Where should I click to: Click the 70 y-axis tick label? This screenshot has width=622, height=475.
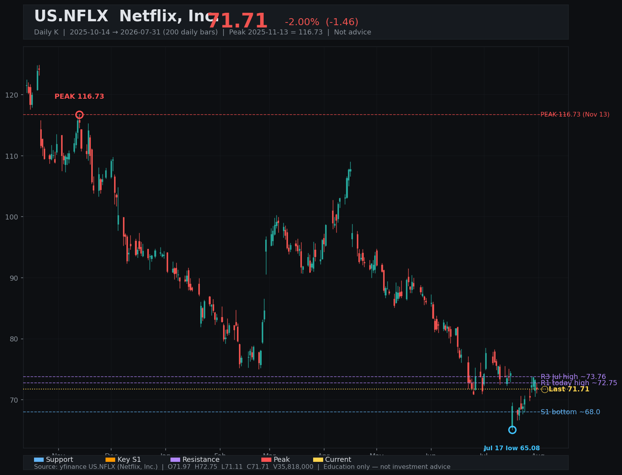[14, 400]
